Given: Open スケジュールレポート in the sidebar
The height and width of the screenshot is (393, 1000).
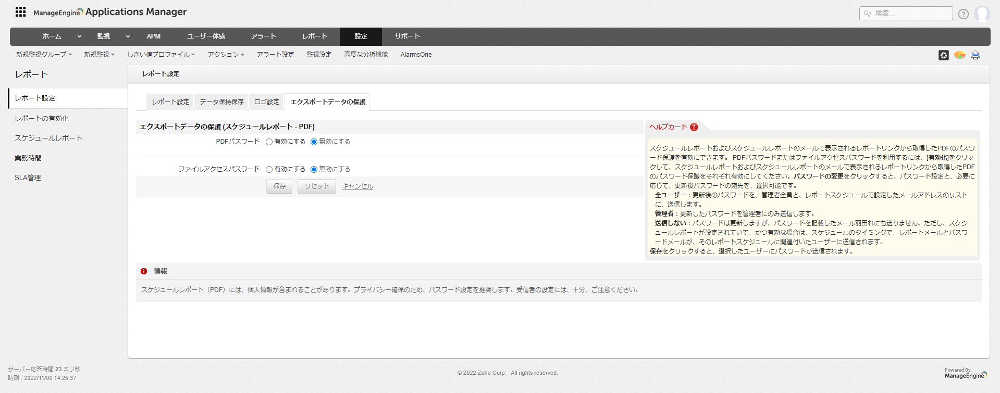Looking at the screenshot, I should [48, 138].
